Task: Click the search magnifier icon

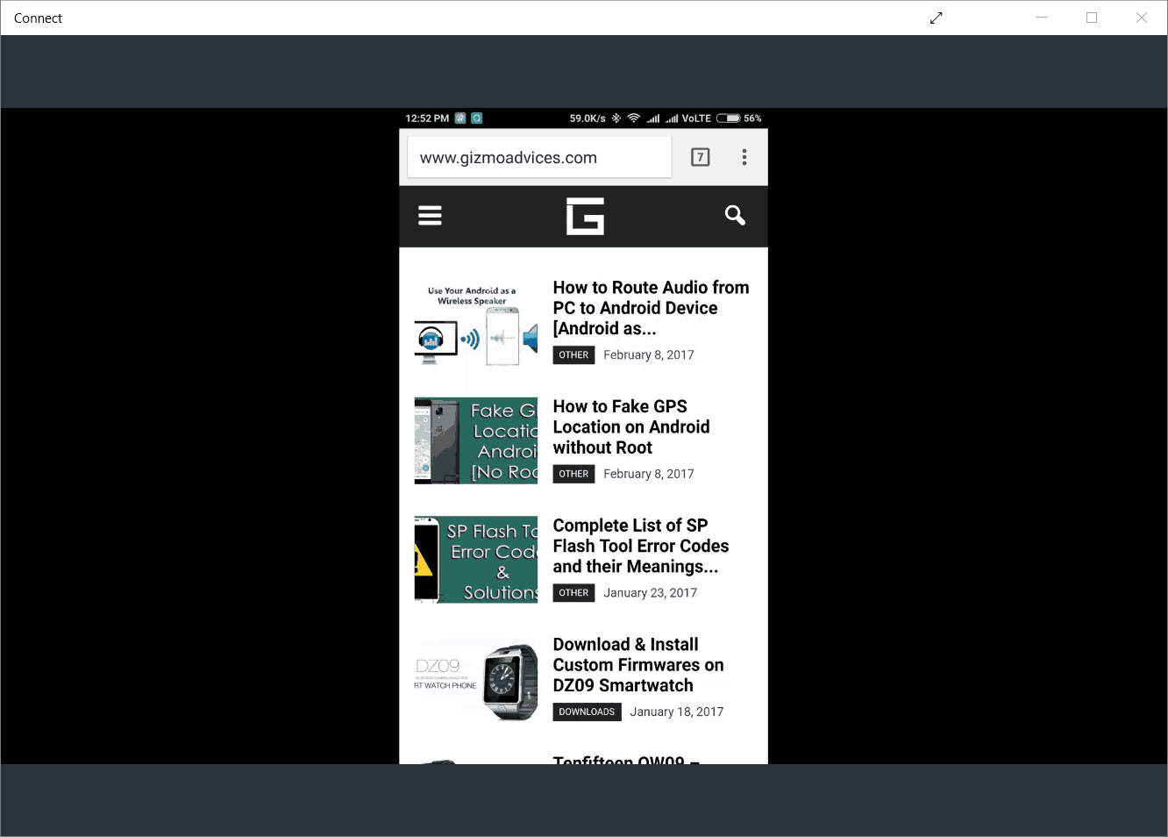Action: tap(735, 215)
